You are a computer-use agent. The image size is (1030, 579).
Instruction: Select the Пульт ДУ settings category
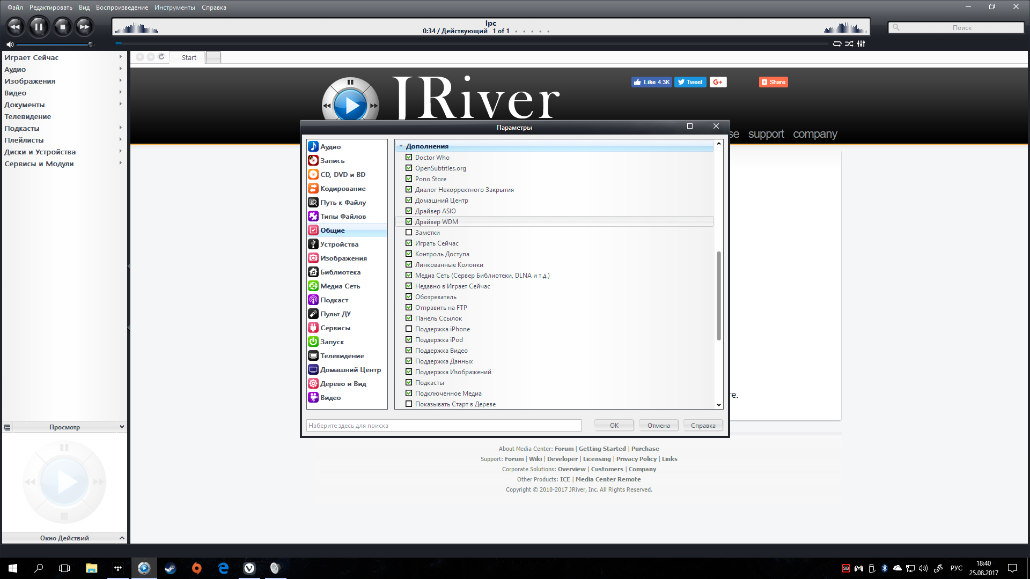(x=347, y=314)
